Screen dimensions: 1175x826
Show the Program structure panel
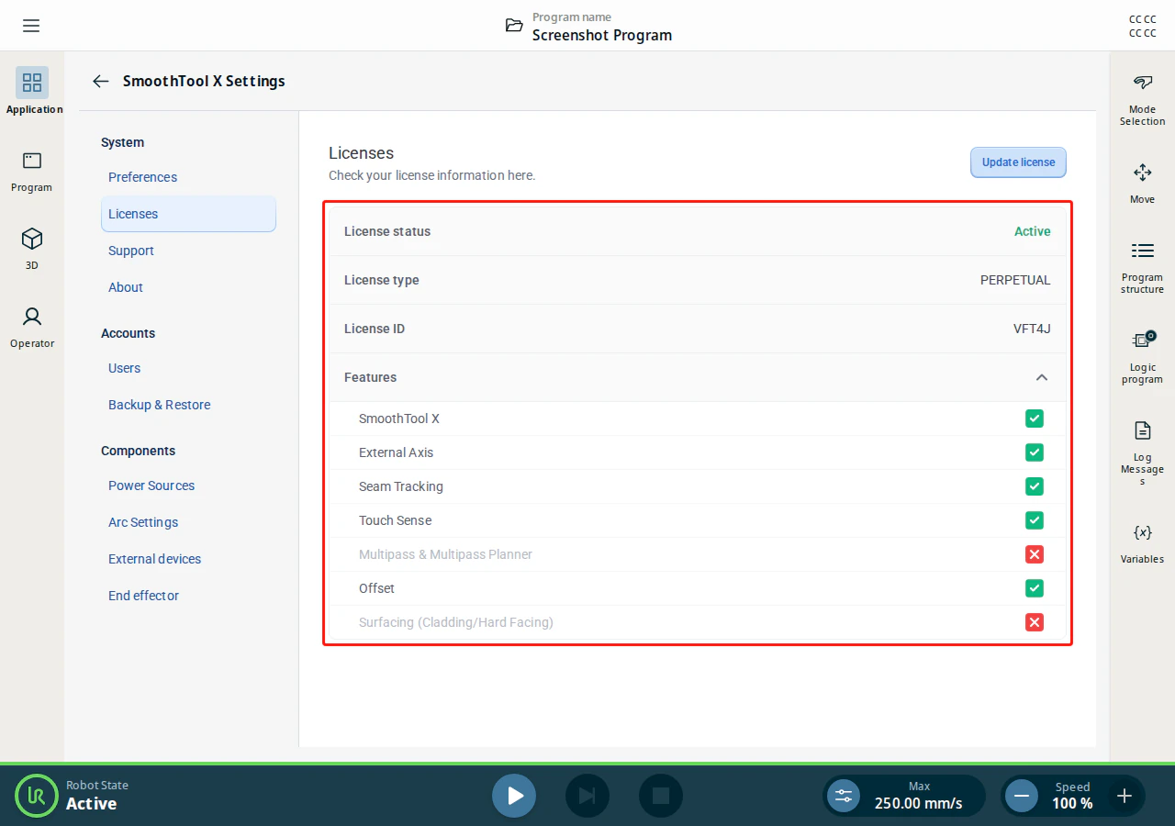(1142, 268)
